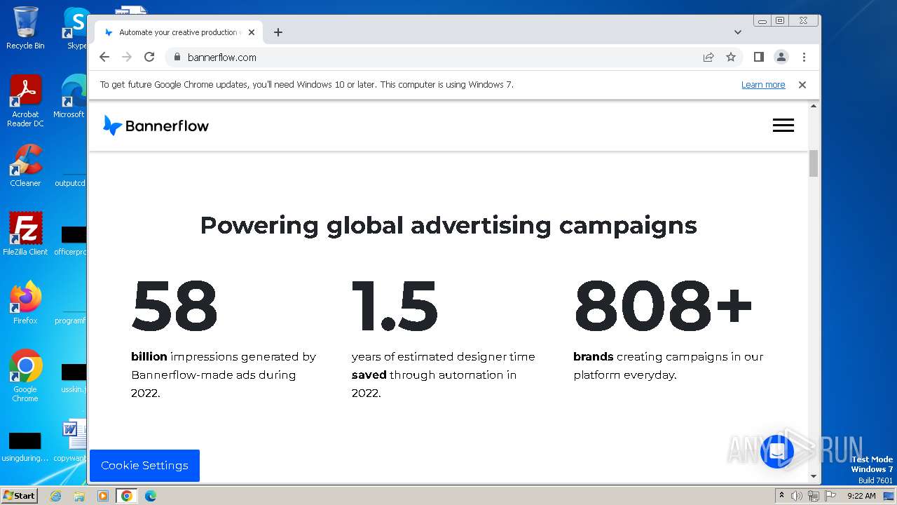Click the 'Powering global advertising campaigns' heading
The image size is (897, 505).
click(448, 225)
